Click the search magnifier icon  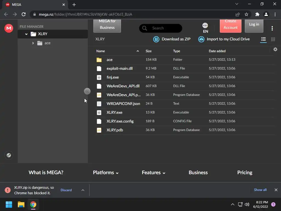click(144, 28)
